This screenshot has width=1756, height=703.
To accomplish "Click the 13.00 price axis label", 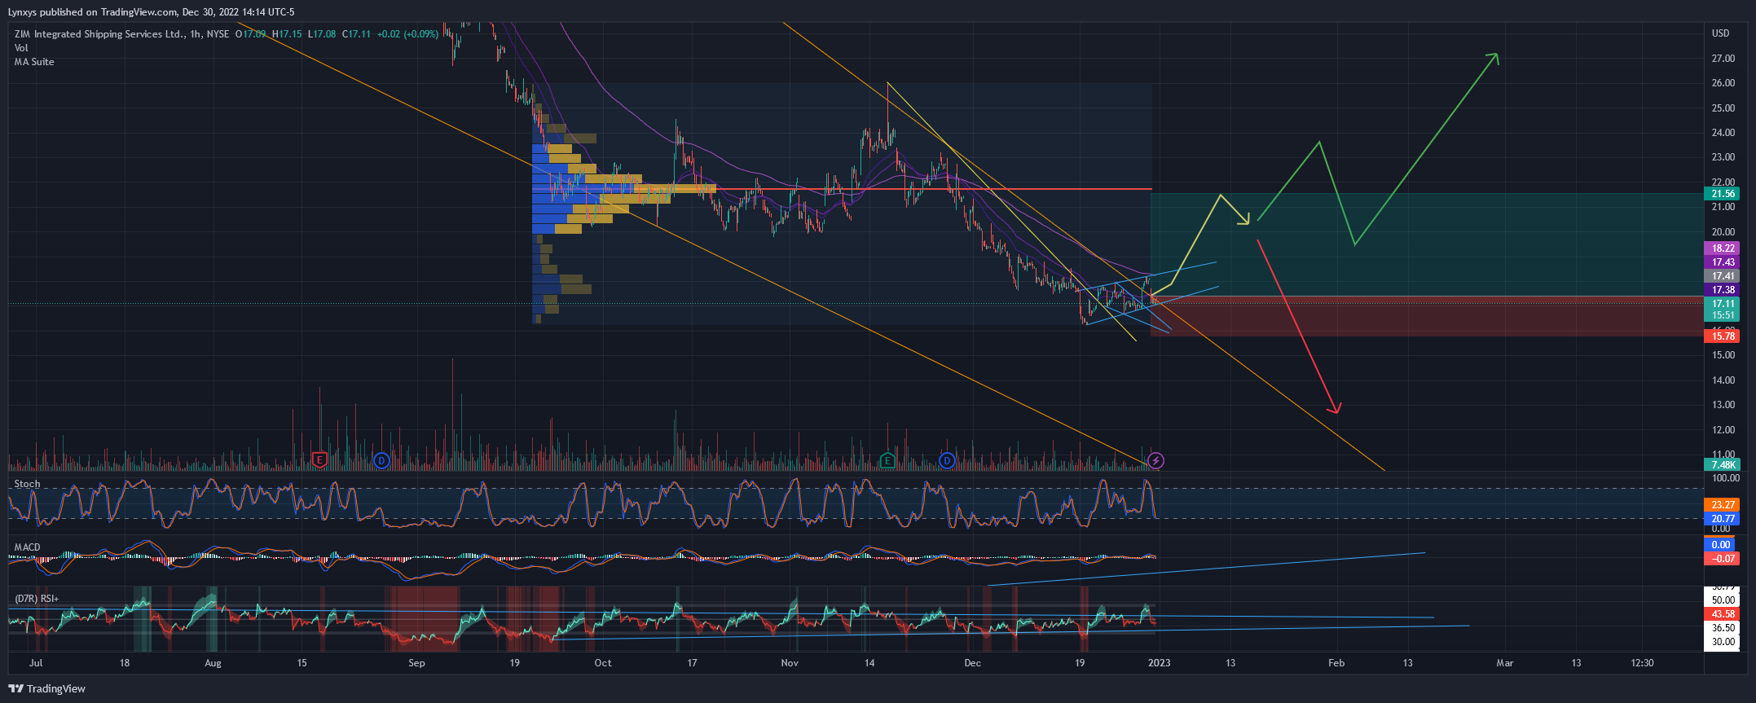I will tap(1723, 405).
